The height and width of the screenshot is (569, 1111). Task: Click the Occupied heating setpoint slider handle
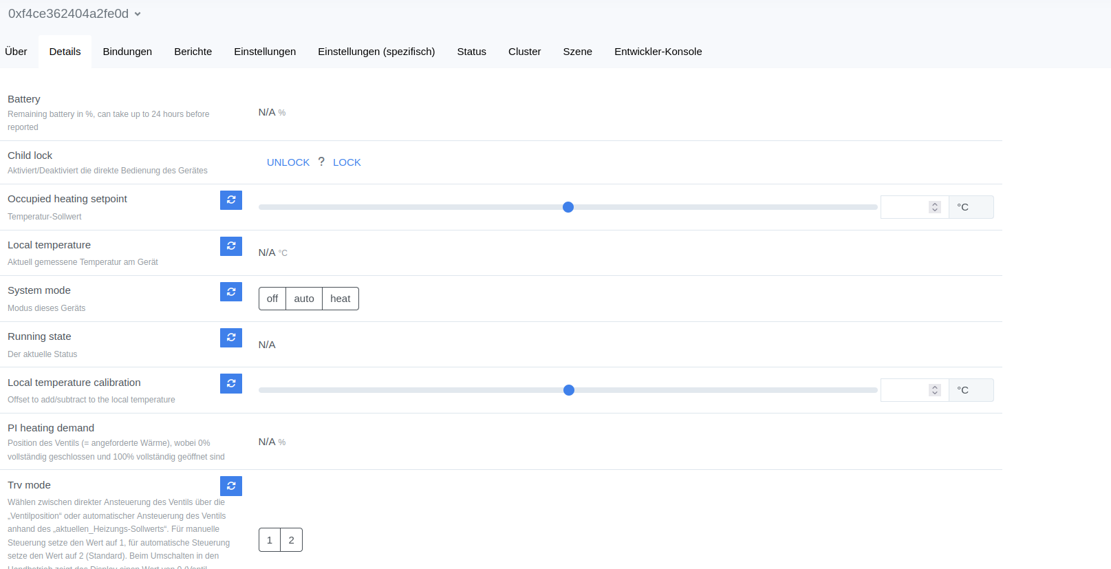pyautogui.click(x=568, y=207)
